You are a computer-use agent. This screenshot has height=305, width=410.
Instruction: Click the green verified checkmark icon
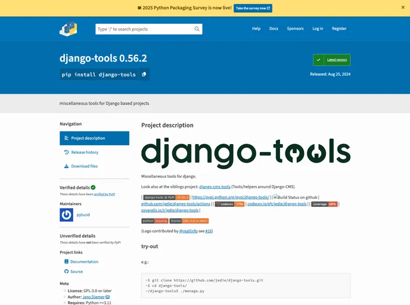(93, 188)
